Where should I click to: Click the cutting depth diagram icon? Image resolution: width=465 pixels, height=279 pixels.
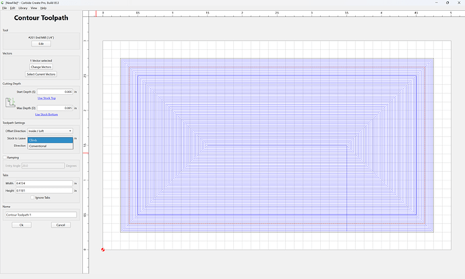coord(10,102)
